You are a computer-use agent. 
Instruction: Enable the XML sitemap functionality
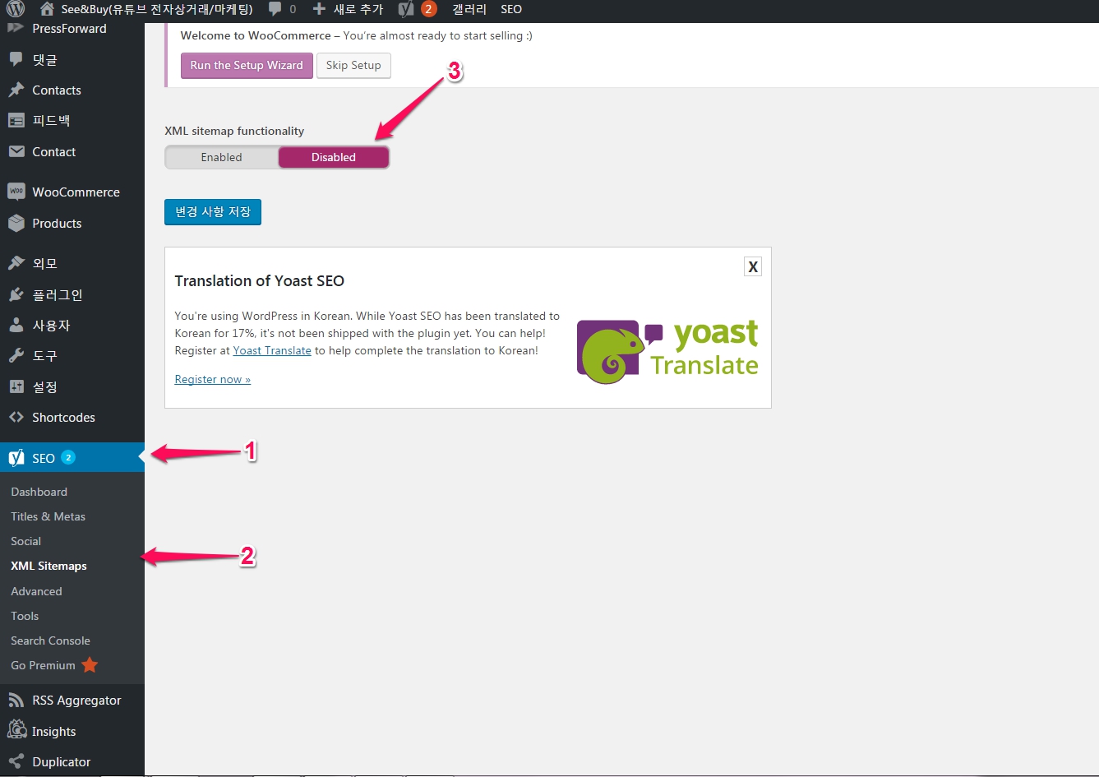point(222,158)
